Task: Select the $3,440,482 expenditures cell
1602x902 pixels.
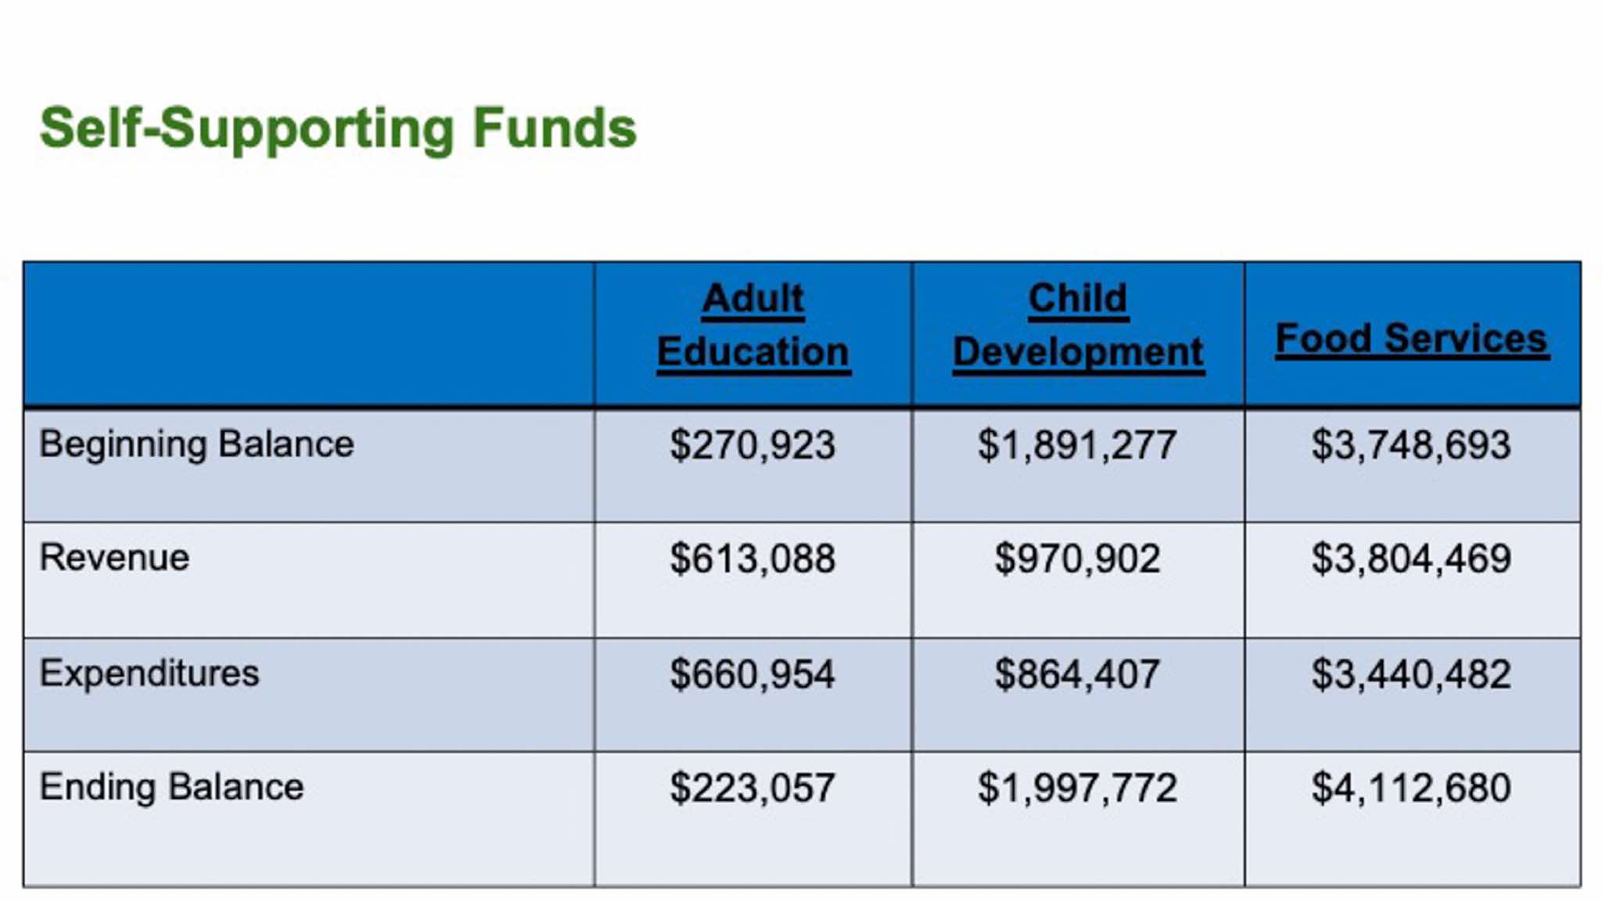Action: tap(1411, 674)
